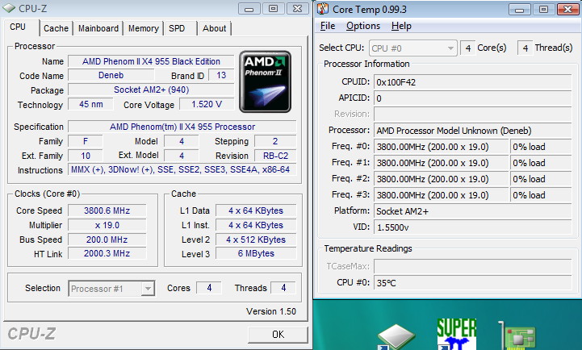The height and width of the screenshot is (350, 582).
Task: Click the CPU-Z title bar icon
Action: pyautogui.click(x=9, y=8)
